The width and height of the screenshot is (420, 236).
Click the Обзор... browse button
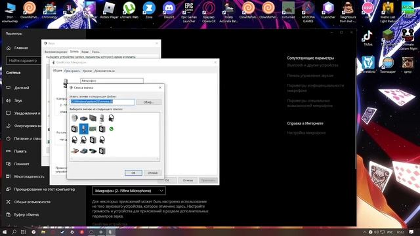[149, 102]
